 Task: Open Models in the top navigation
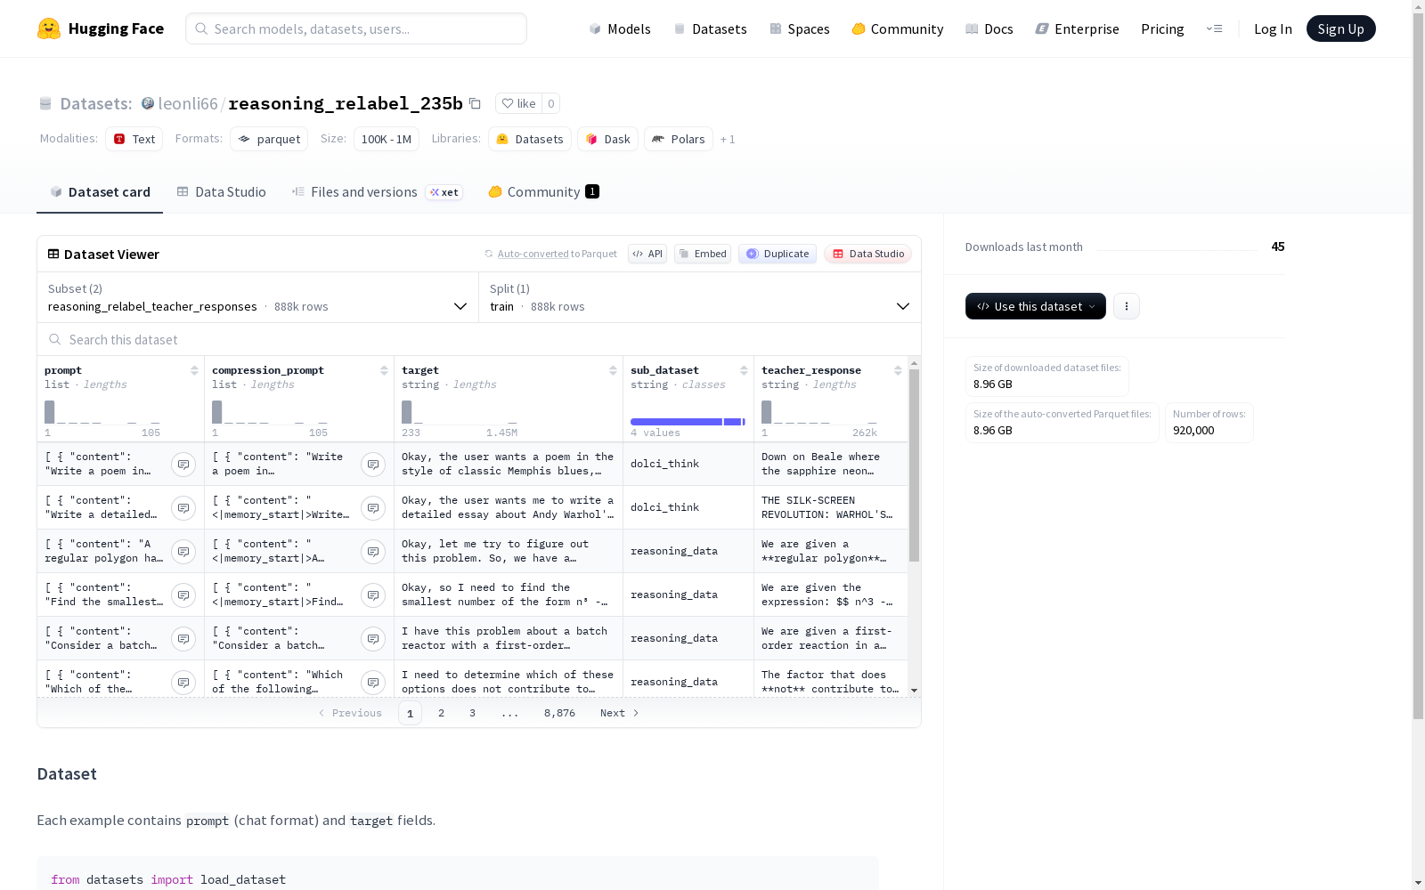point(620,28)
